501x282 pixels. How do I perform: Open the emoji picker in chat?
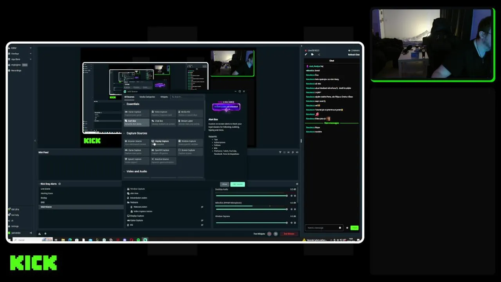click(340, 228)
